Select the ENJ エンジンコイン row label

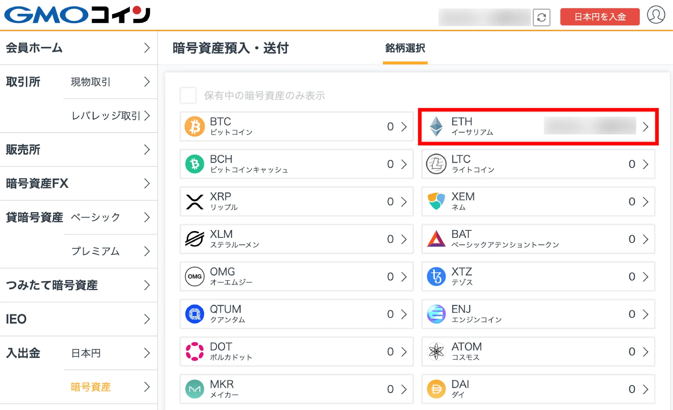[476, 314]
